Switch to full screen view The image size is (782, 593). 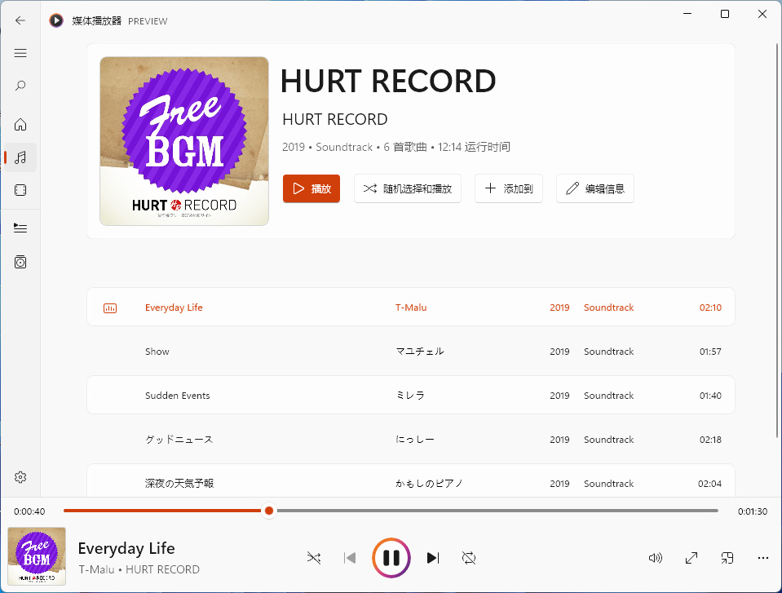[691, 558]
